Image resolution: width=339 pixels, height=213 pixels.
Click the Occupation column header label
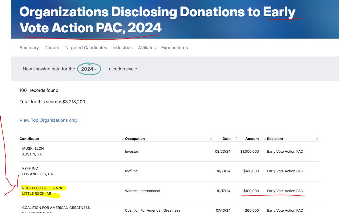(135, 139)
